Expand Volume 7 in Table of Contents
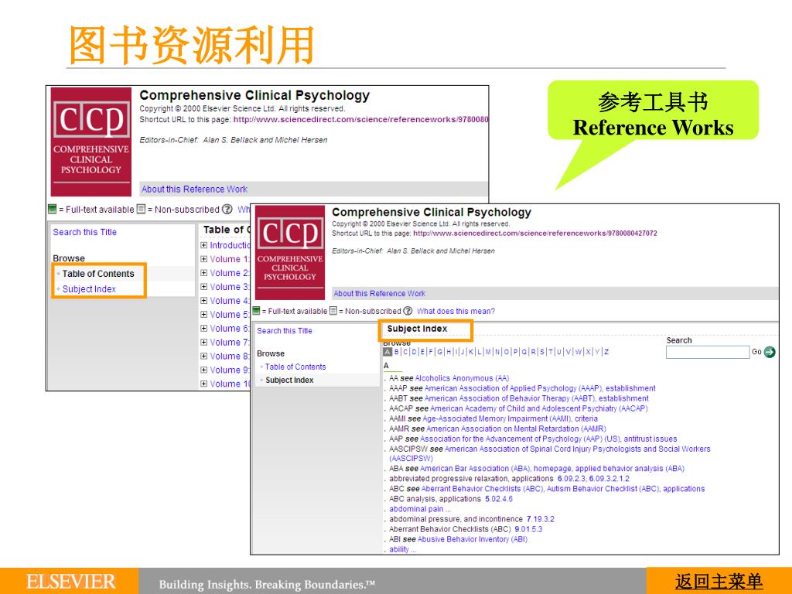Image resolution: width=792 pixels, height=594 pixels. click(203, 342)
